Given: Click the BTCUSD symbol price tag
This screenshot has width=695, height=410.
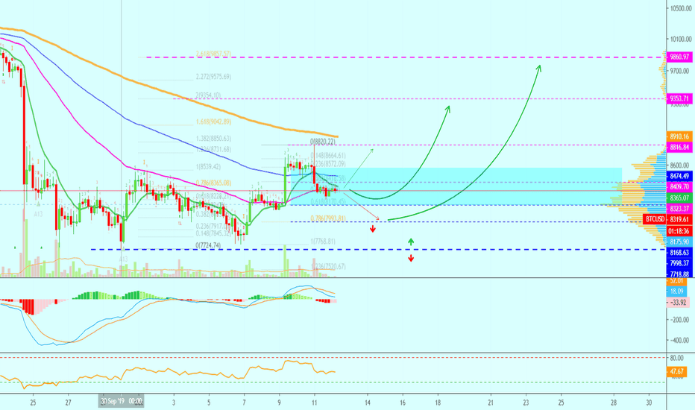Looking at the screenshot, I should pos(655,219).
